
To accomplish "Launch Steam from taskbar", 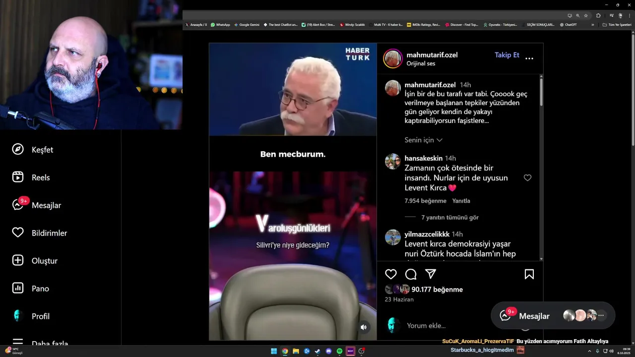I will coord(317,351).
